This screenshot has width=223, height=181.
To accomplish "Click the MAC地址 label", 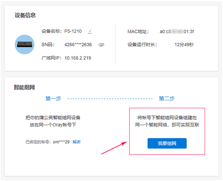I will [138, 32].
